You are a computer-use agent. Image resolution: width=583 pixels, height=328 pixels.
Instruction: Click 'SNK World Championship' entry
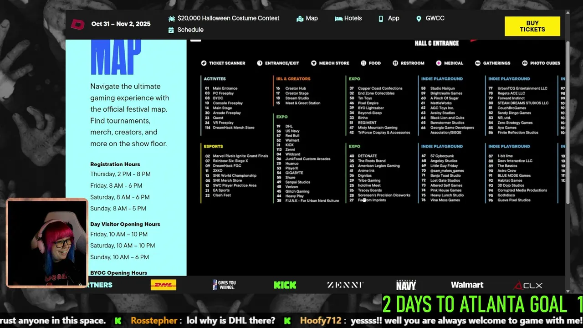pyautogui.click(x=230, y=176)
